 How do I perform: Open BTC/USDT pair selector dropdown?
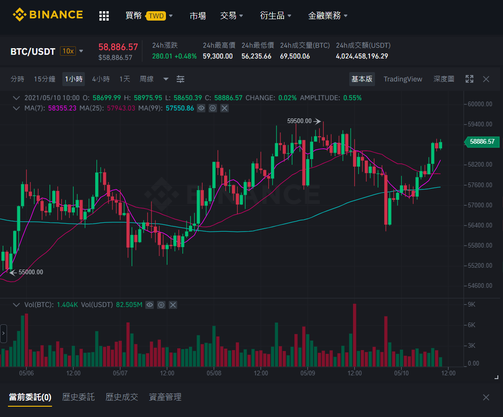point(81,51)
